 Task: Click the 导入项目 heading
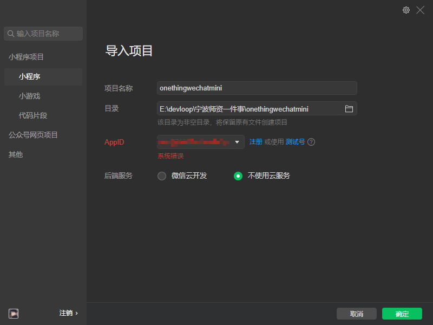(x=129, y=51)
